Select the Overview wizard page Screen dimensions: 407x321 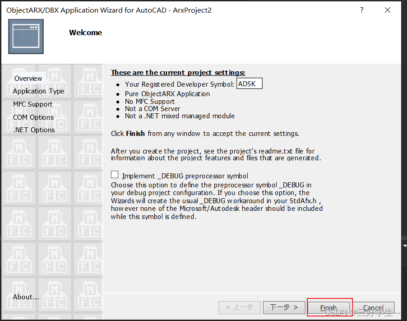coord(28,78)
